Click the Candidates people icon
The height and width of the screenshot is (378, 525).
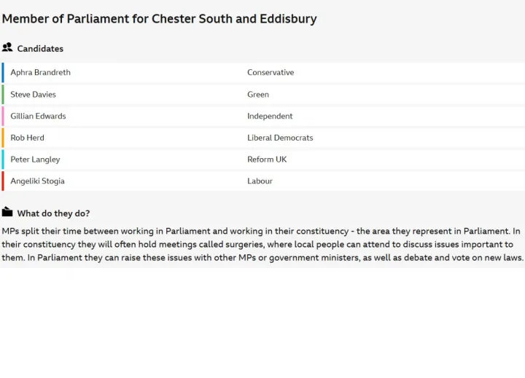click(x=7, y=48)
